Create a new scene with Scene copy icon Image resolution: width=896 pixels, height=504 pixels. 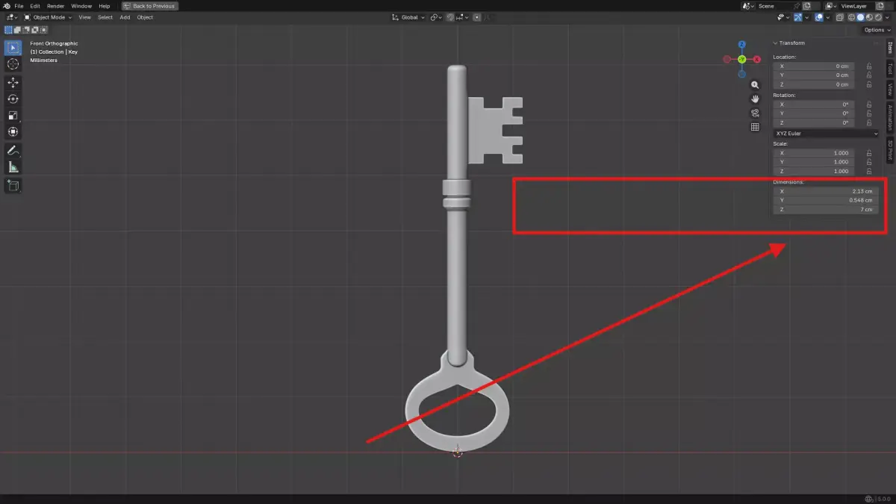pyautogui.click(x=806, y=6)
